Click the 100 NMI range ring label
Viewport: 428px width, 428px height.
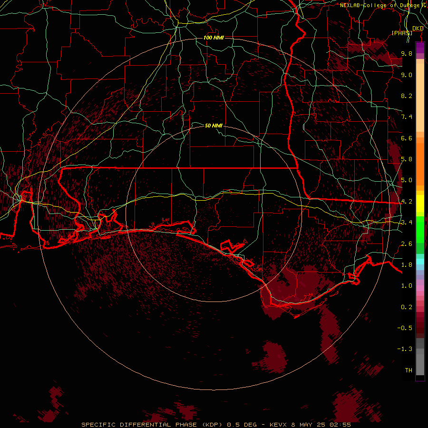click(x=214, y=38)
